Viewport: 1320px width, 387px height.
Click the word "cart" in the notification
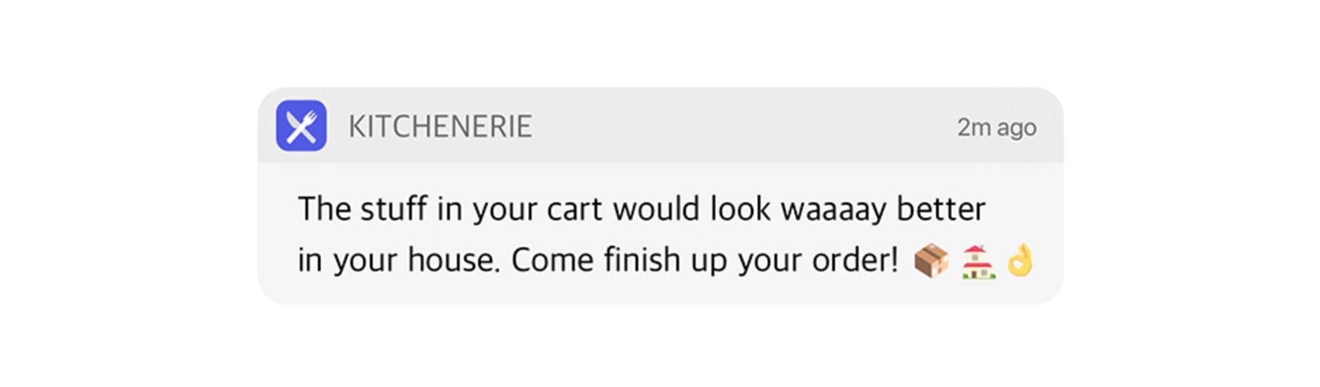(x=574, y=210)
